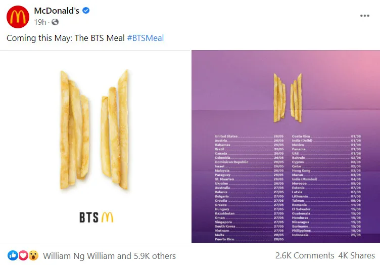Open the three-dot post options menu
Image resolution: width=380 pixels, height=265 pixels.
point(364,16)
